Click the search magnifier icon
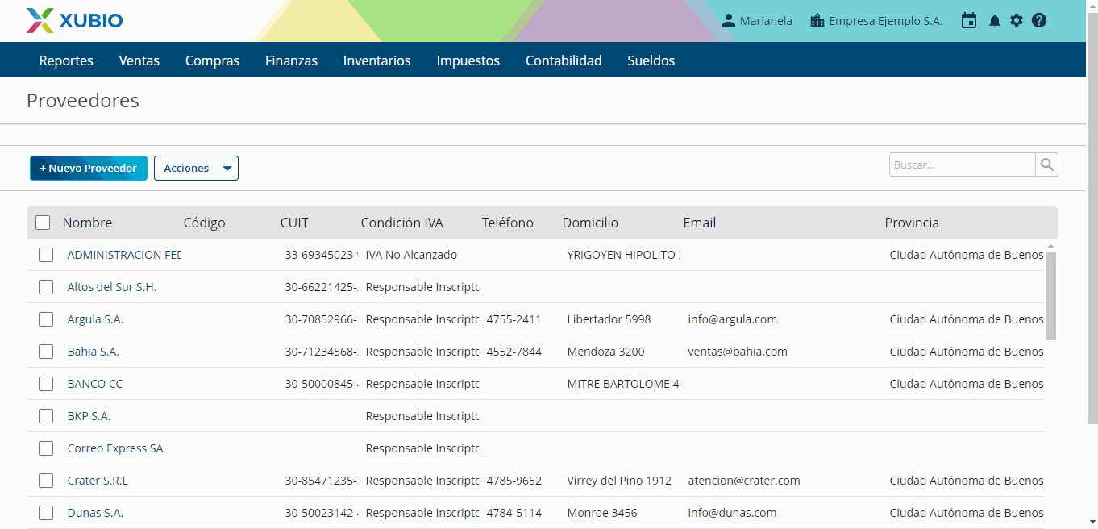This screenshot has height=529, width=1098. pos(1046,165)
